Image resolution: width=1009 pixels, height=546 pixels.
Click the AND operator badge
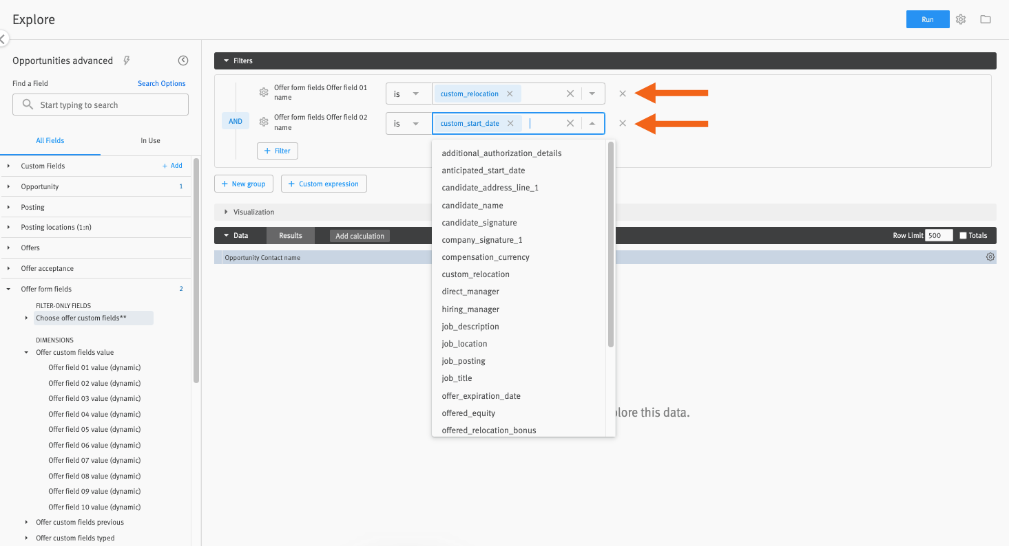tap(236, 121)
